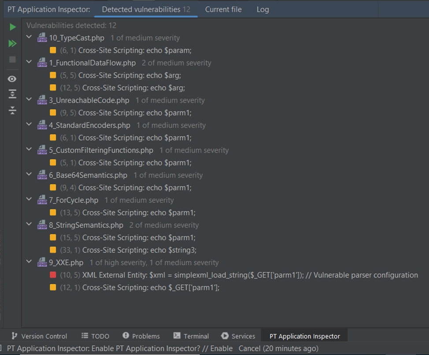Click PHP file icon of 1_FunctionalDataFlow.php
Screen dimensions: 429x355
(42, 62)
